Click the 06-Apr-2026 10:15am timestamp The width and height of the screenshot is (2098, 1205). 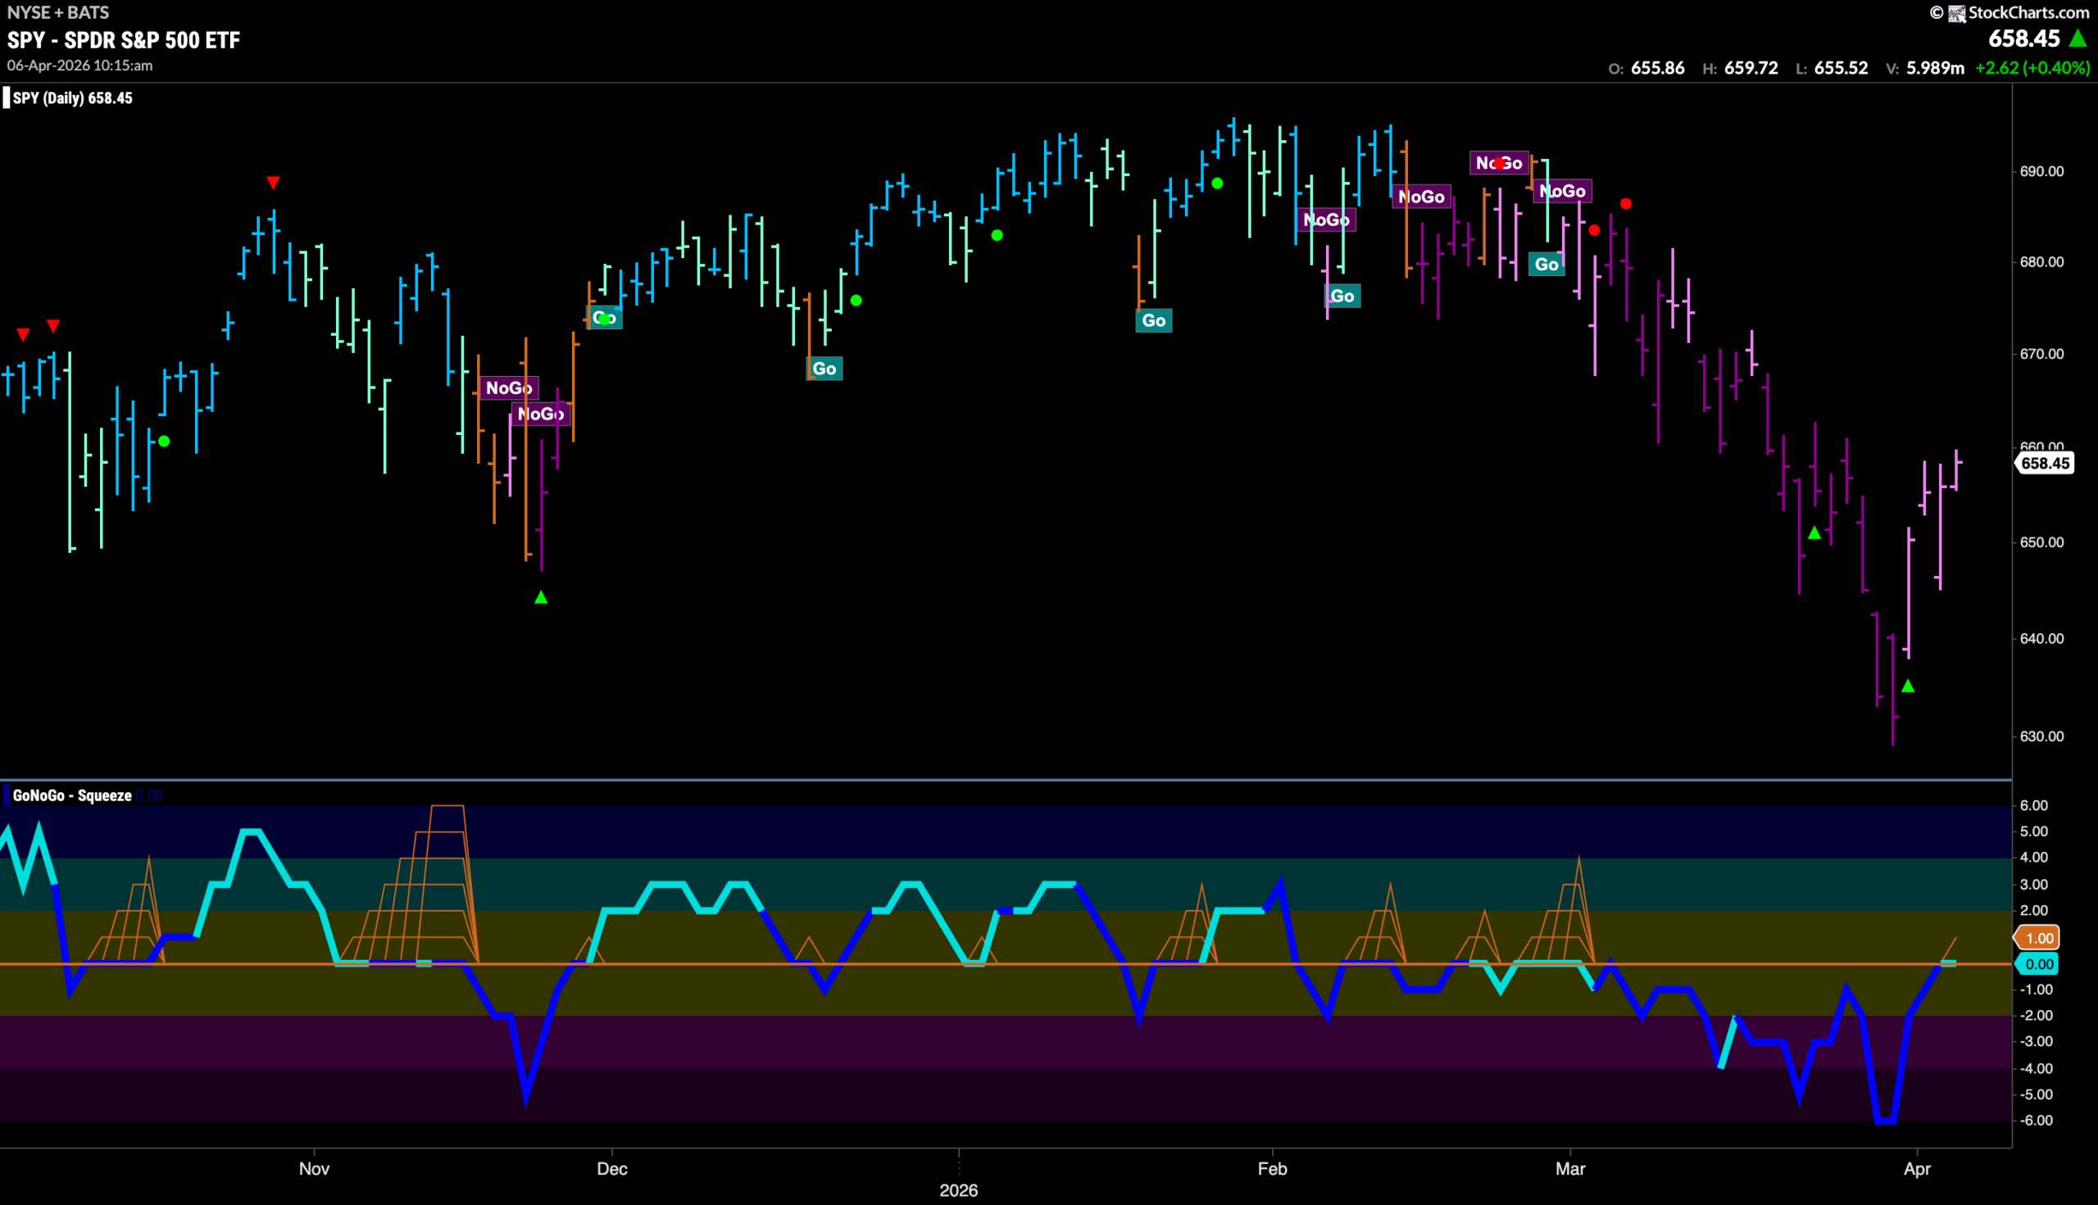79,66
